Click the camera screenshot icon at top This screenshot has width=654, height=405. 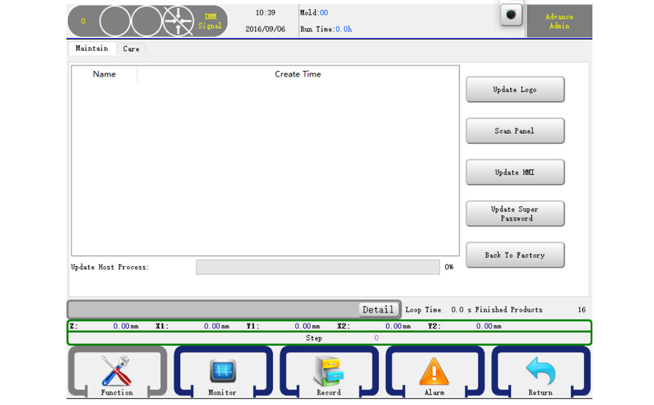pyautogui.click(x=511, y=15)
